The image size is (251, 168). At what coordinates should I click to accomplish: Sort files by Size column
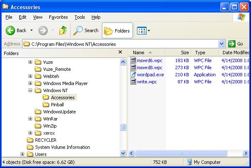pyautogui.click(x=178, y=53)
